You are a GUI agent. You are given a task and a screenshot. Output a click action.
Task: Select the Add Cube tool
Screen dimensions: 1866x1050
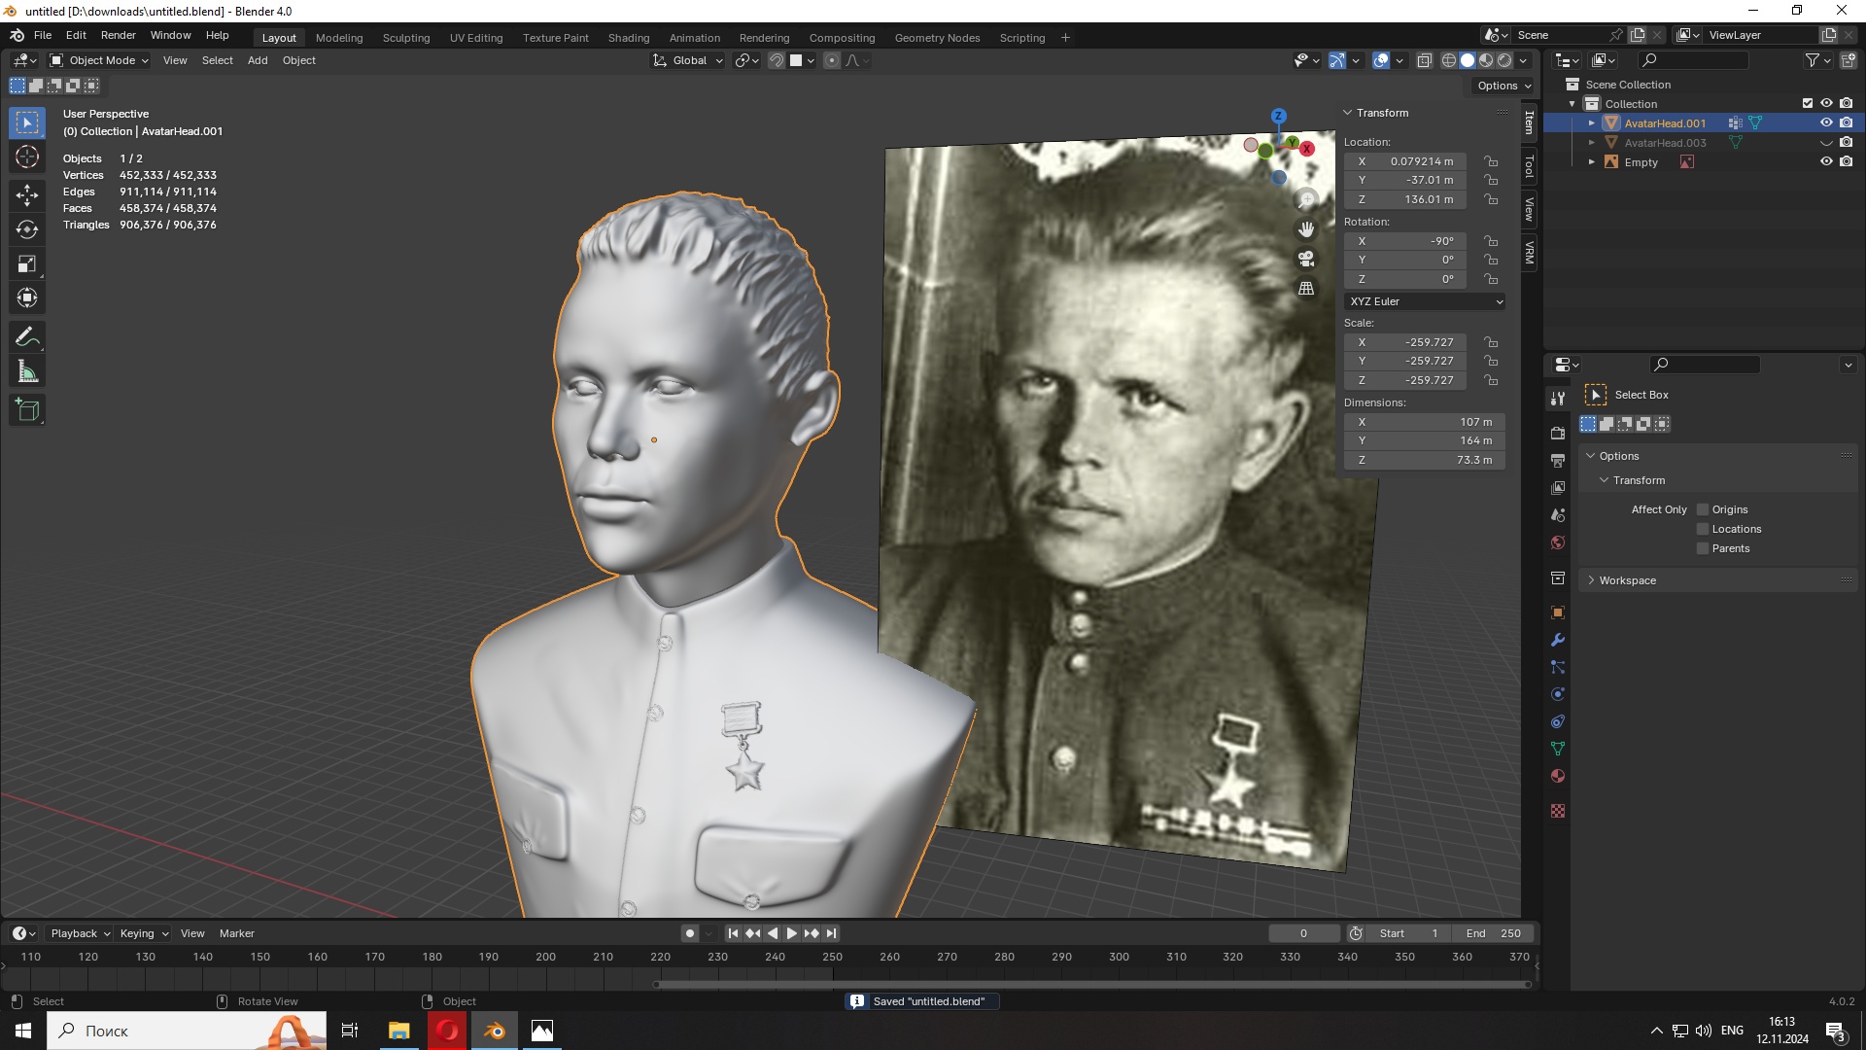tap(27, 410)
